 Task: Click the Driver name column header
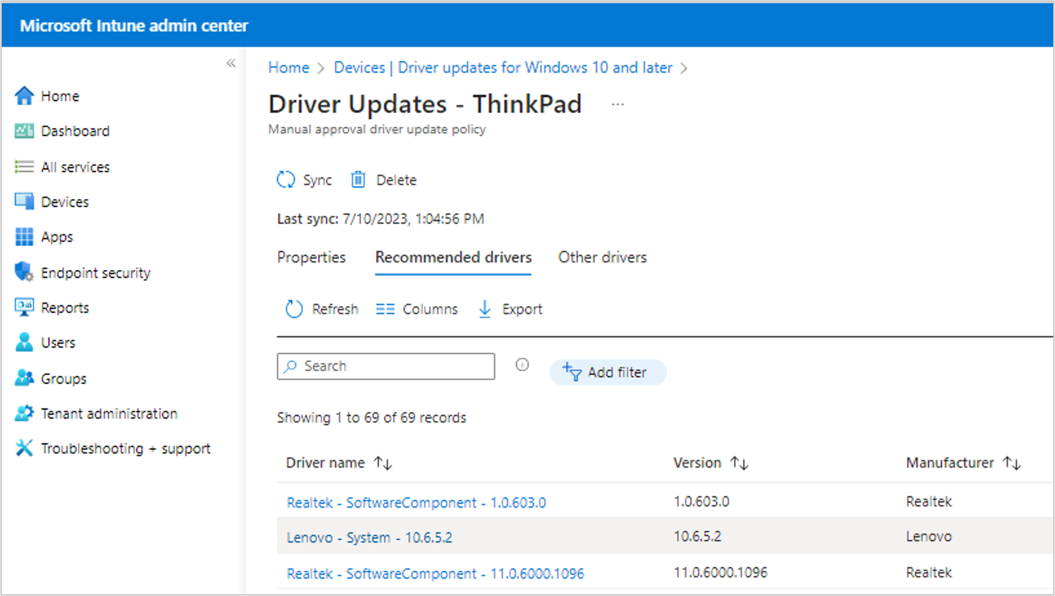(325, 463)
